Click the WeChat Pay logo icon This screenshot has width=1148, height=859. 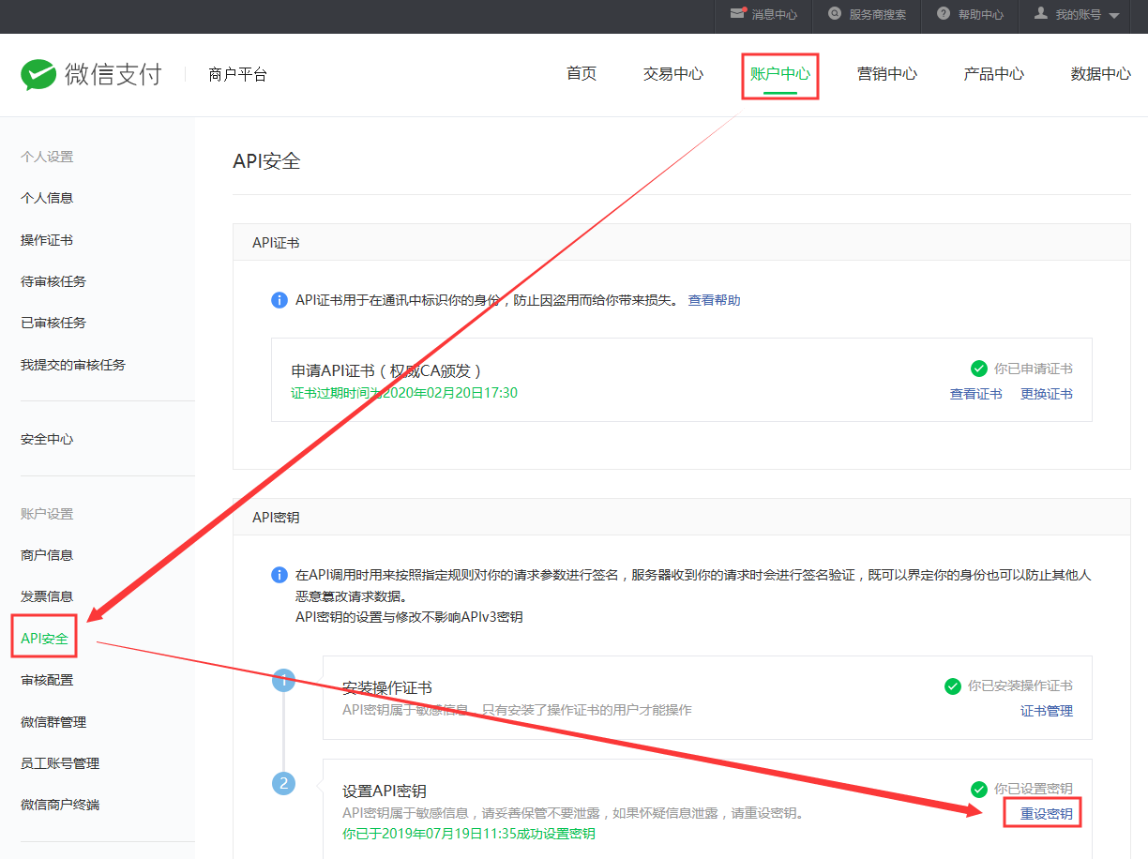coord(38,74)
